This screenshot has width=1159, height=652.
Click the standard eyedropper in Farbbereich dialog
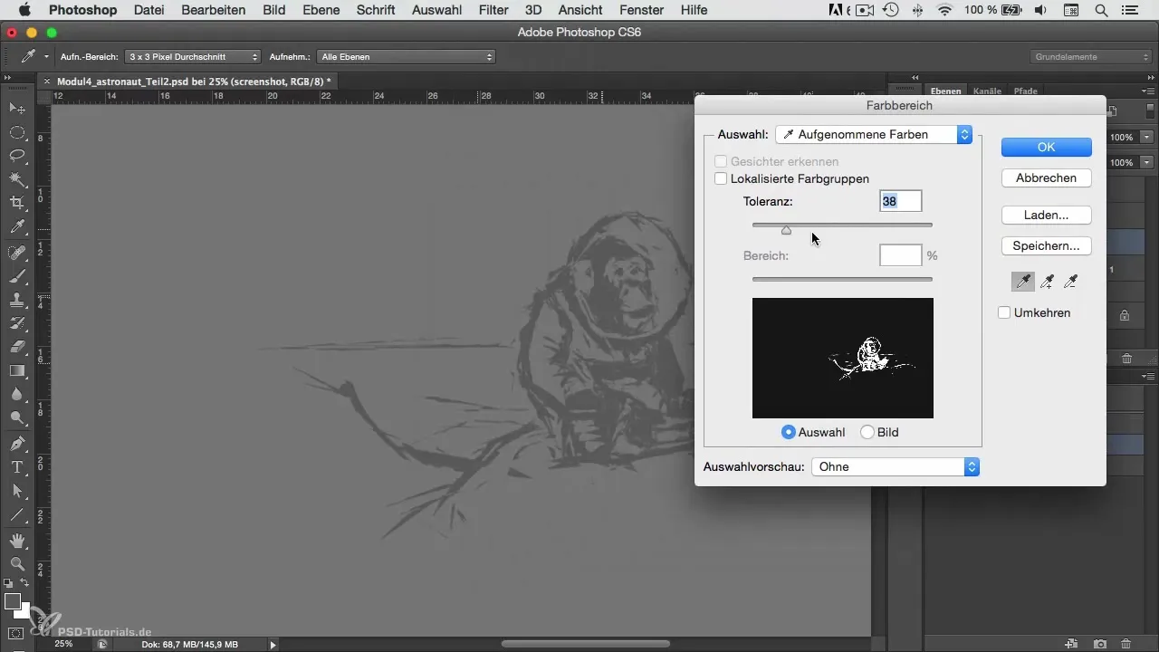[x=1023, y=283]
